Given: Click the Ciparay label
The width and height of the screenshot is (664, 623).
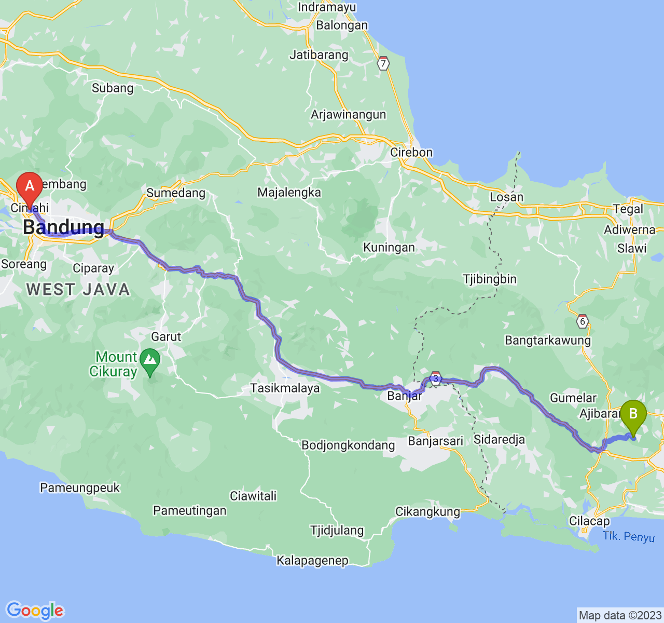Looking at the screenshot, I should click(93, 269).
